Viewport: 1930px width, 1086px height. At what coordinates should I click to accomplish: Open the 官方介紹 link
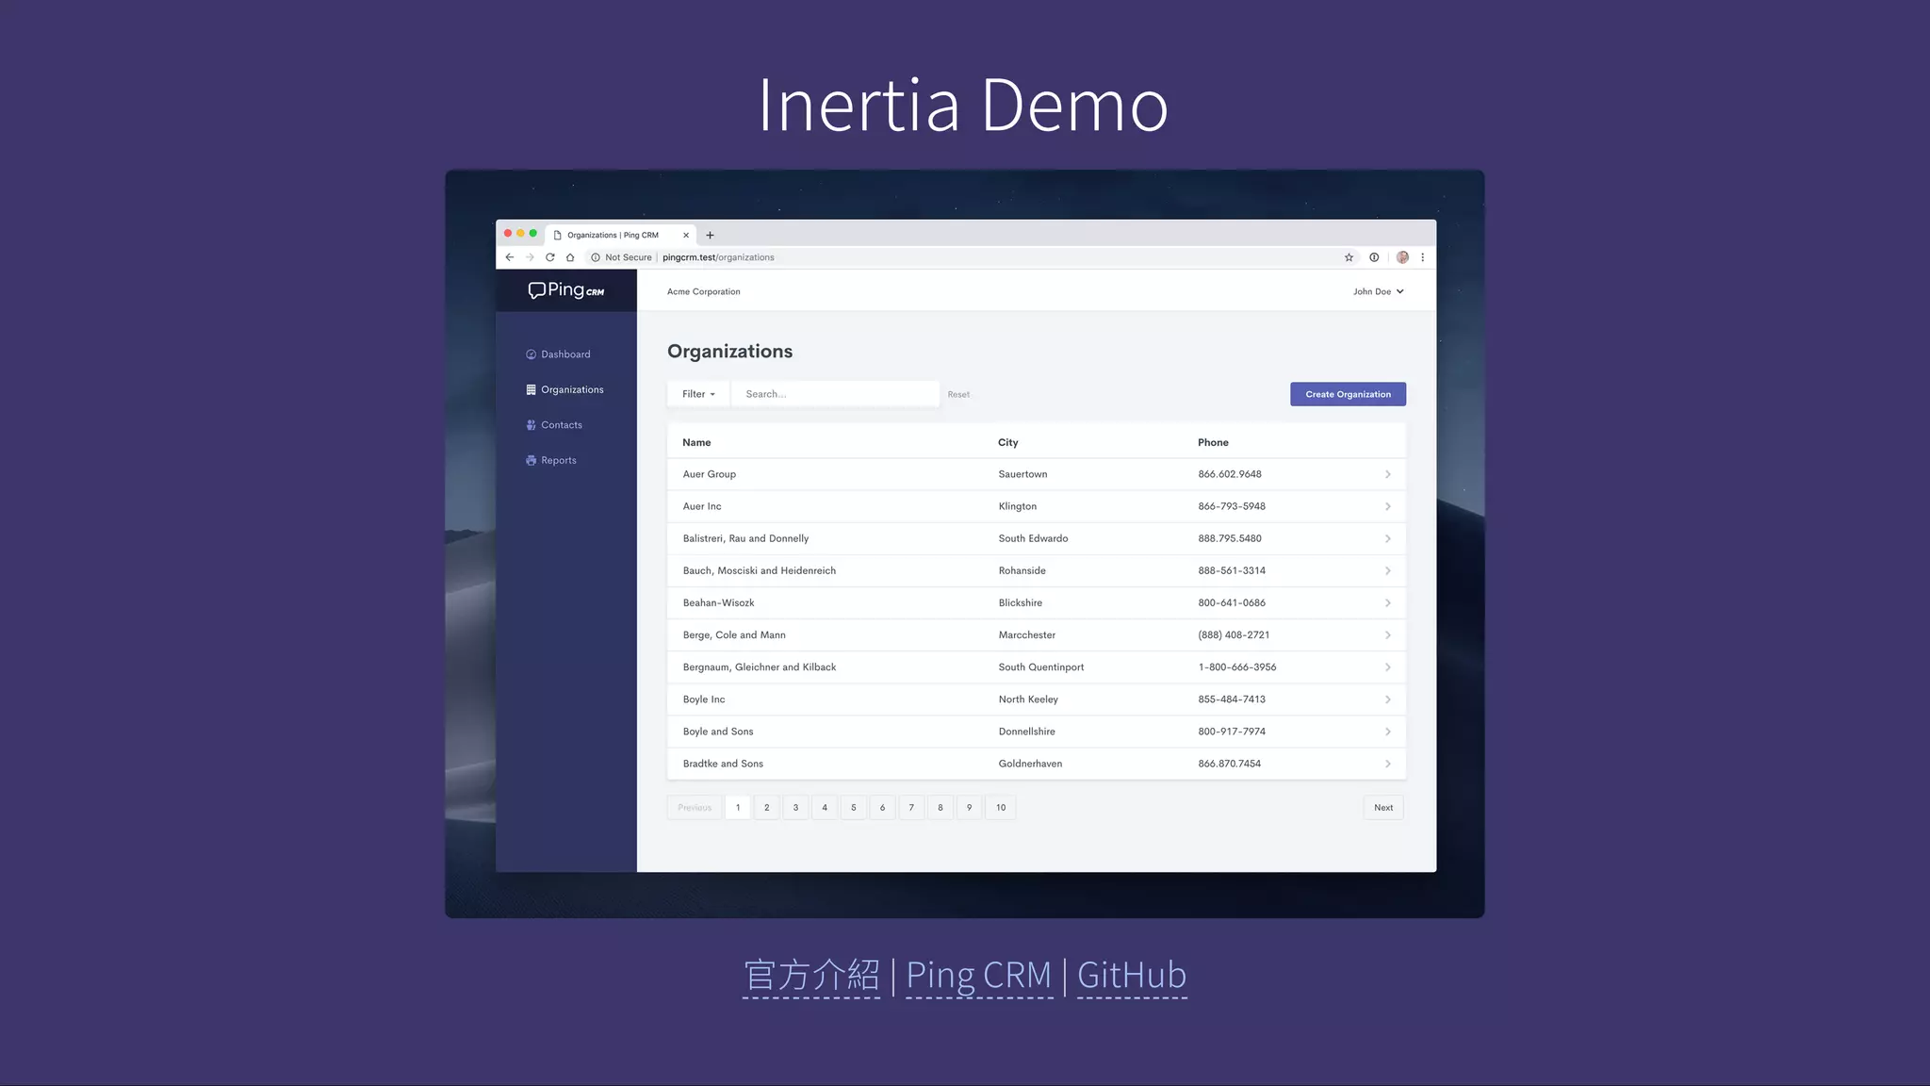811,976
